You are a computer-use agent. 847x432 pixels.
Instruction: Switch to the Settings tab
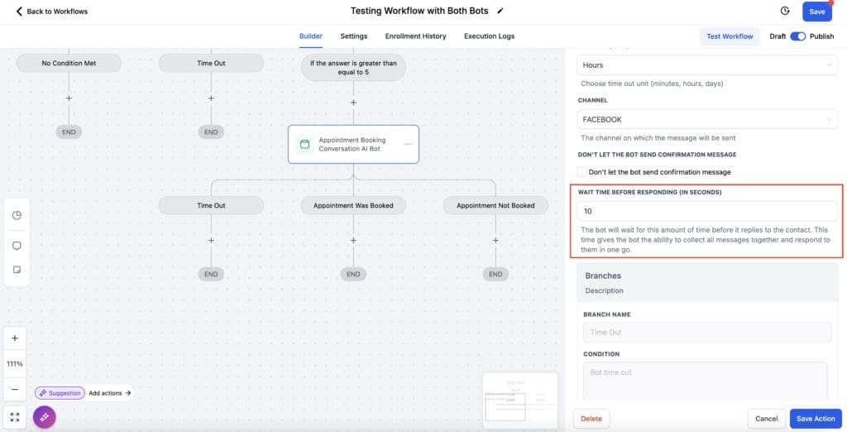[353, 36]
